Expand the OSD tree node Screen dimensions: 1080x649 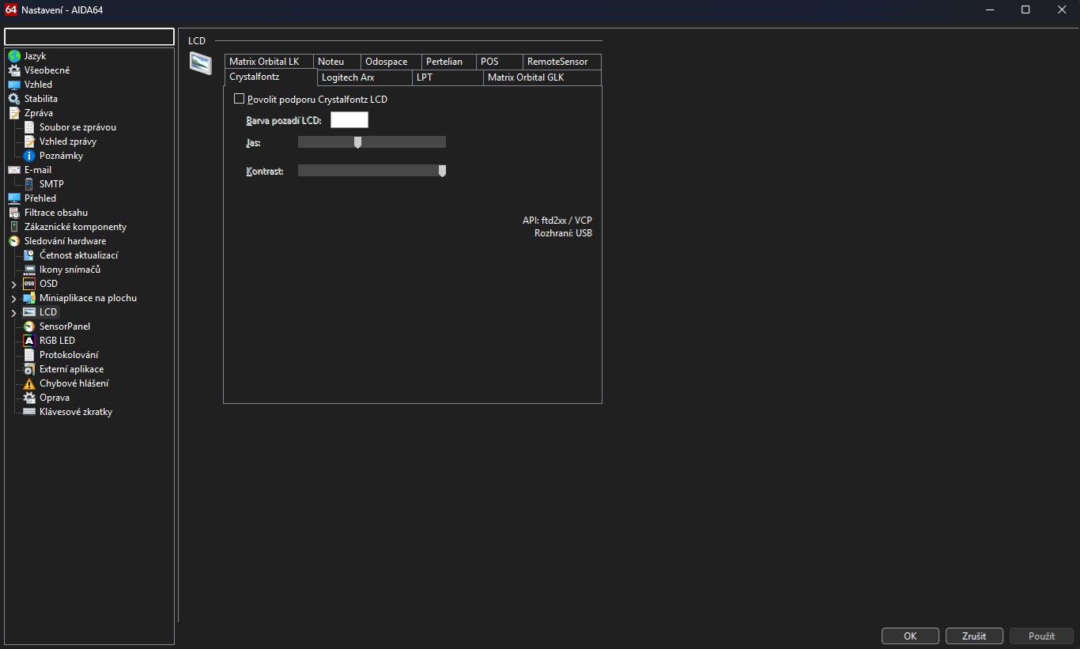(x=13, y=285)
